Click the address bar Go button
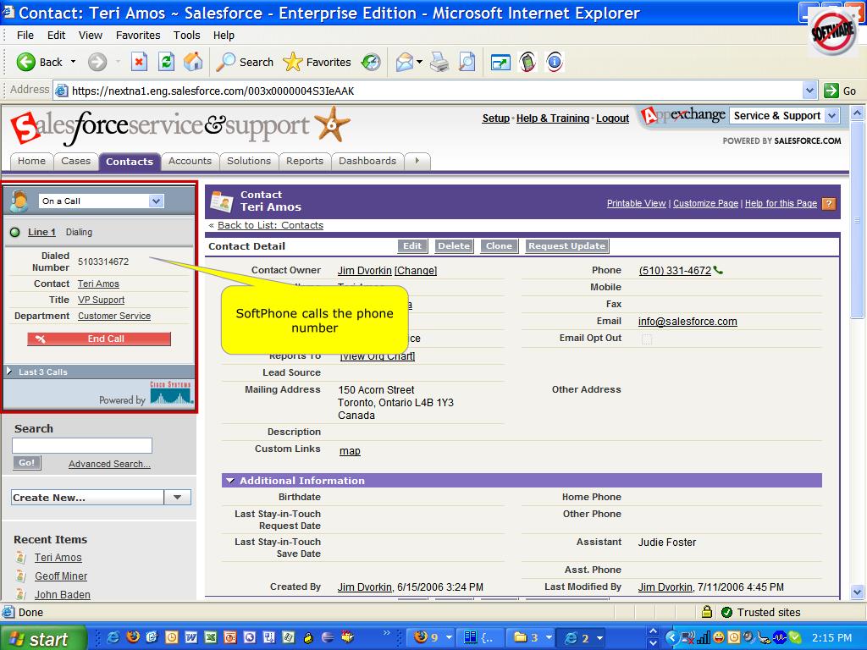The height and width of the screenshot is (650, 867). point(841,91)
